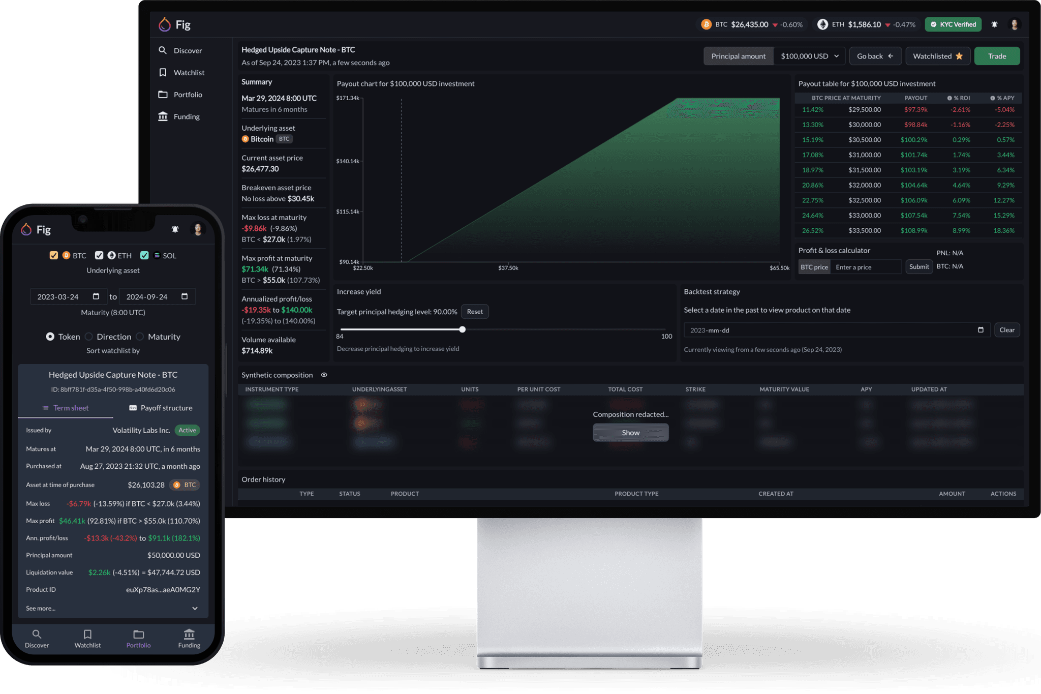
Task: Toggle the ETH checkbox on phone
Action: point(99,255)
